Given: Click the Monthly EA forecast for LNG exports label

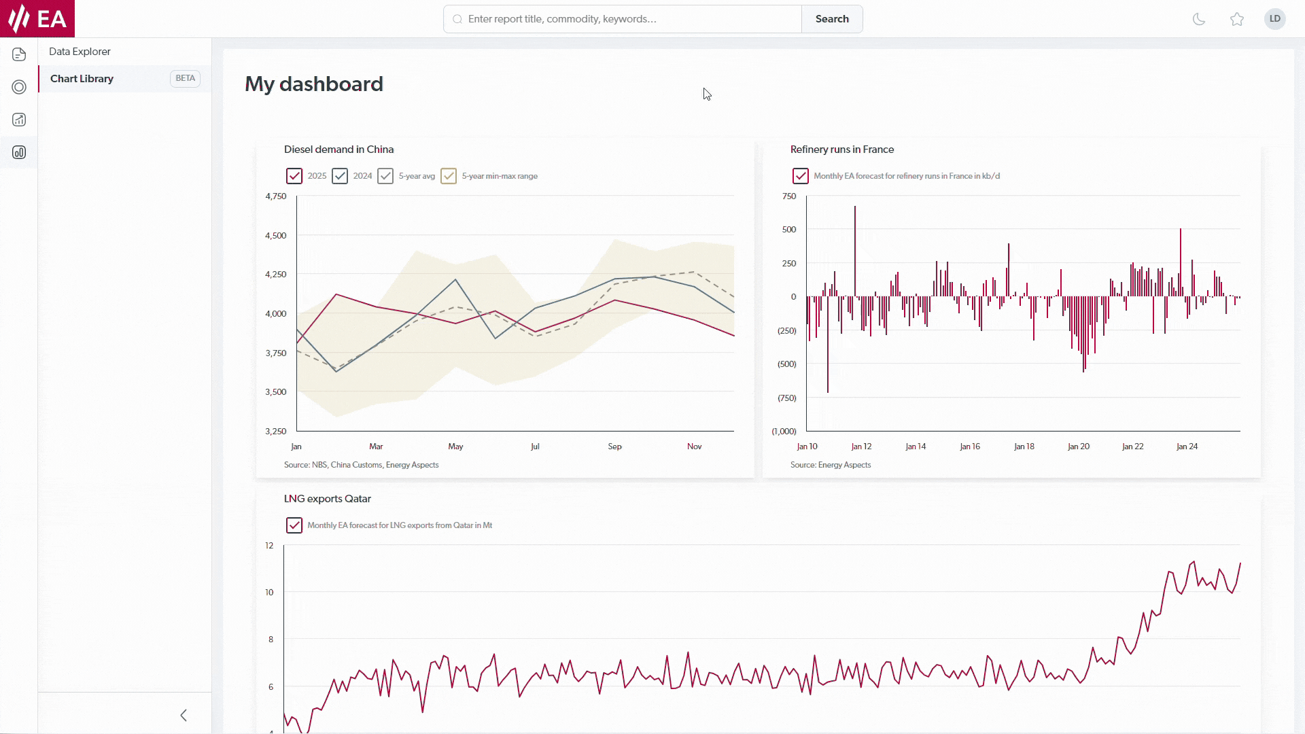Looking at the screenshot, I should point(400,525).
